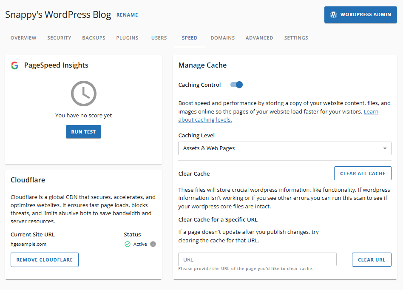
Task: Click the info icon next to Cloudflare status
Action: tap(152, 244)
